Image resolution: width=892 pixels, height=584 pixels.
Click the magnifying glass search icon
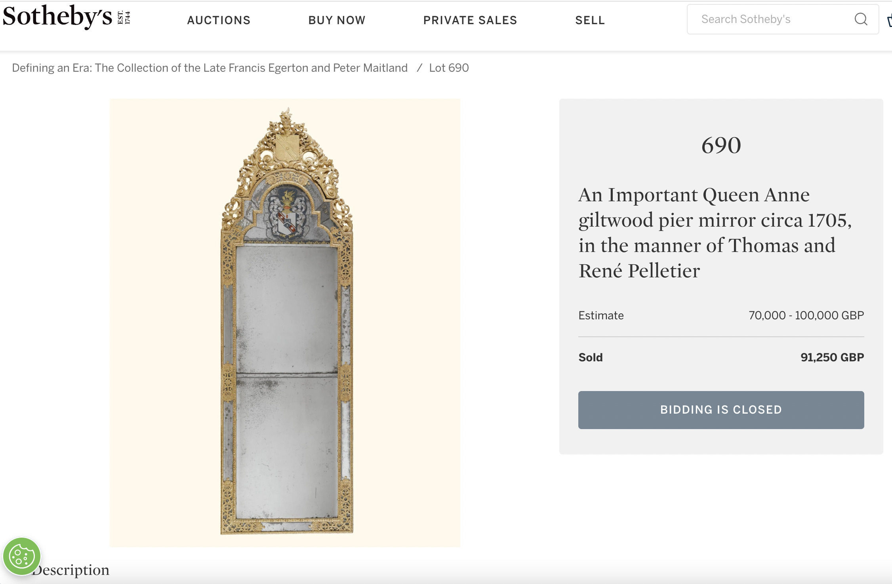[861, 19]
